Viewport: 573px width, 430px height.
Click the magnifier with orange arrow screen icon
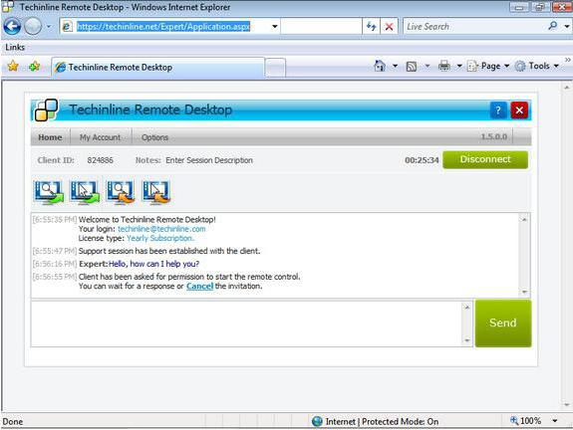point(121,191)
